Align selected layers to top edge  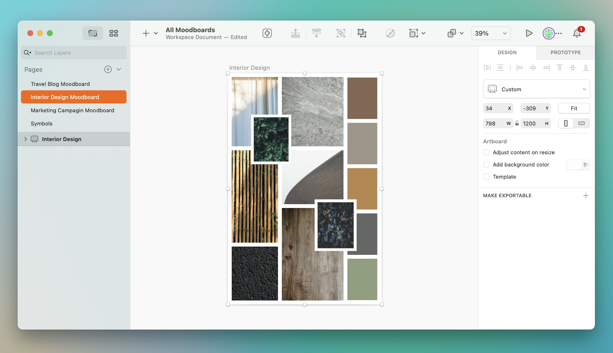click(559, 68)
